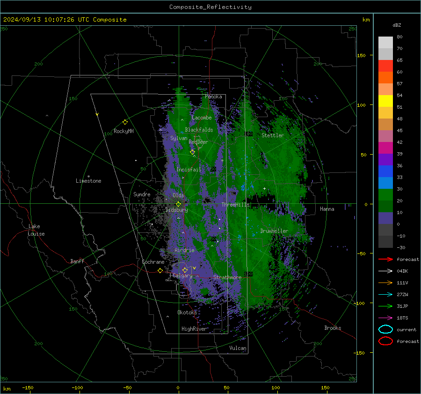This screenshot has height=394, width=421.
Task: Click the Airdrie town label
Action: click(184, 250)
